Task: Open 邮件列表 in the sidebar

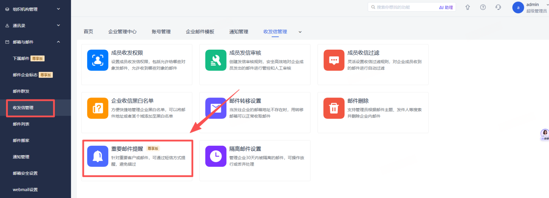Action: click(21, 124)
